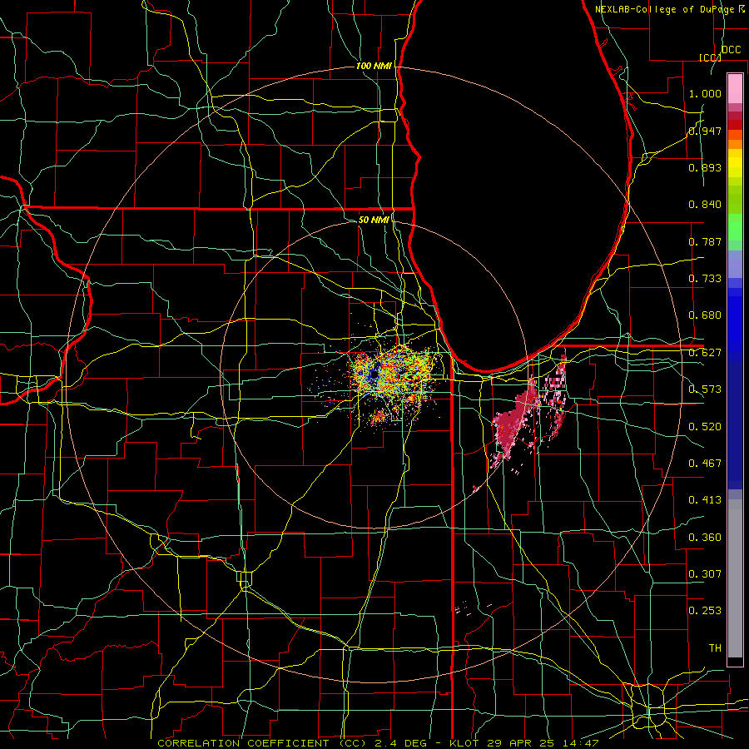This screenshot has width=749, height=749.
Task: Select the 0.307 scale value
Action: (705, 574)
